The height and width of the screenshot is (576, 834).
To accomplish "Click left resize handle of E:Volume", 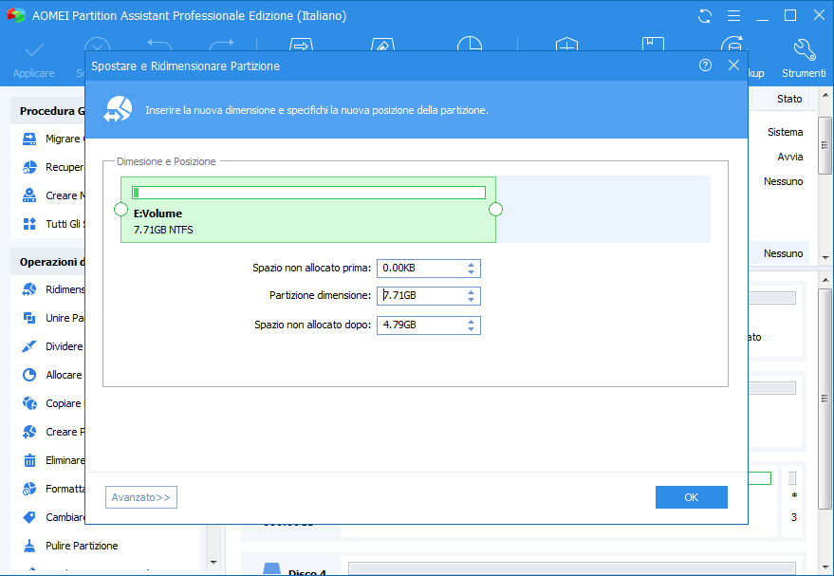I will click(x=120, y=210).
